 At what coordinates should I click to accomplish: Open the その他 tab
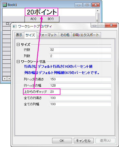click(65, 35)
